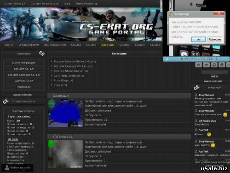The image size is (230, 173).
Task: Click the forward arrow navigation icon
Action: tap(207, 65)
